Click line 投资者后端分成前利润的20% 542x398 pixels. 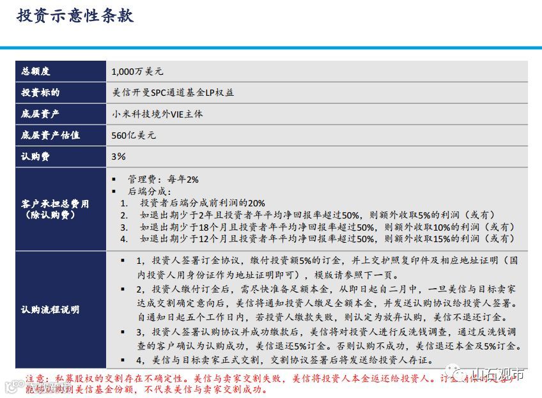click(203, 203)
